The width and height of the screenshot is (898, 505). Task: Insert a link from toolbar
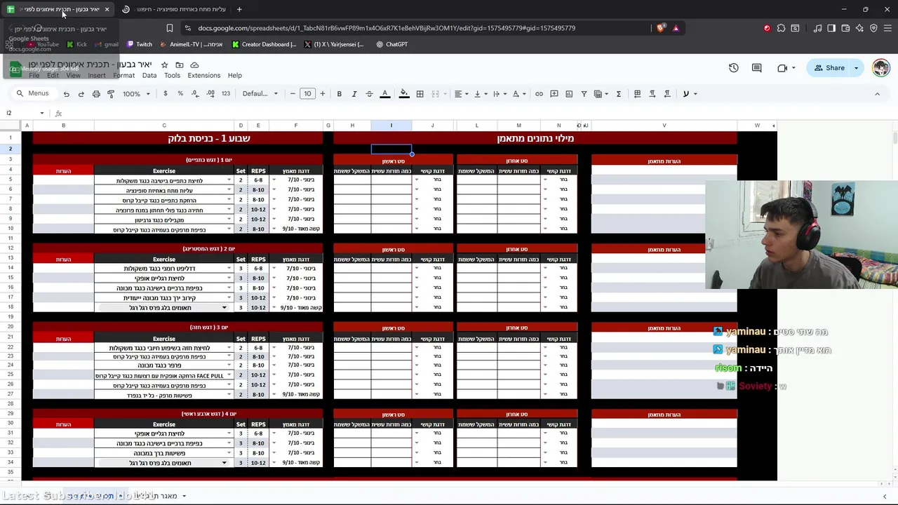tap(539, 94)
